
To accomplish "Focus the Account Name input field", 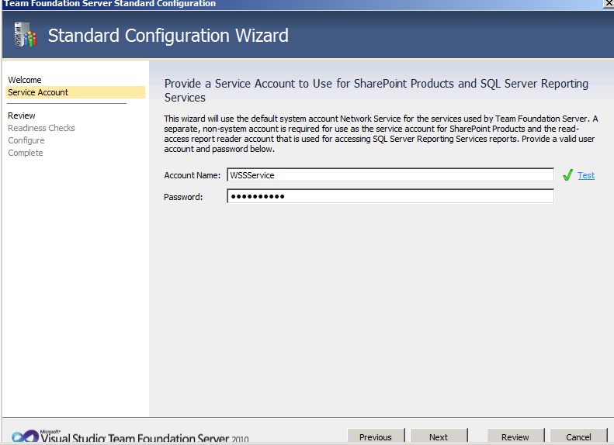I will click(x=390, y=174).
